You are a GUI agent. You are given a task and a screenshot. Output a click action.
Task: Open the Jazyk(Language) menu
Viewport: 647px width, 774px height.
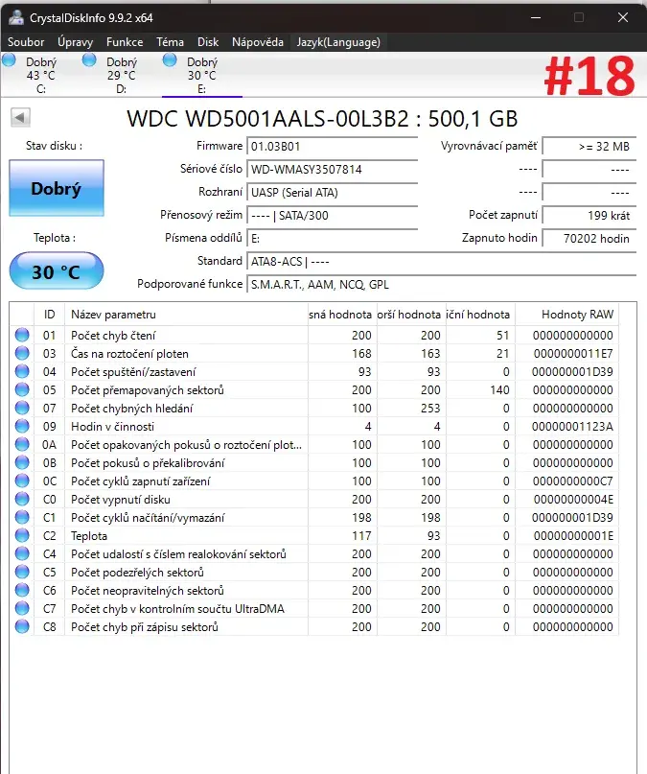pos(338,42)
